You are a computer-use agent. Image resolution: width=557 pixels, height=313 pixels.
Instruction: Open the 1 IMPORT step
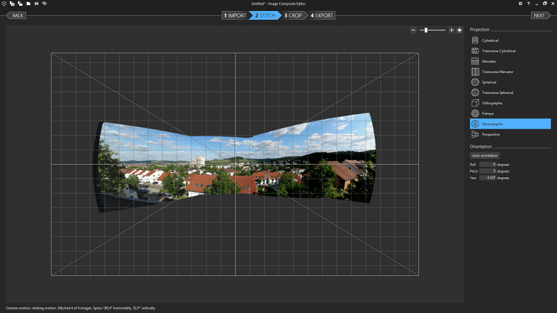(x=236, y=16)
